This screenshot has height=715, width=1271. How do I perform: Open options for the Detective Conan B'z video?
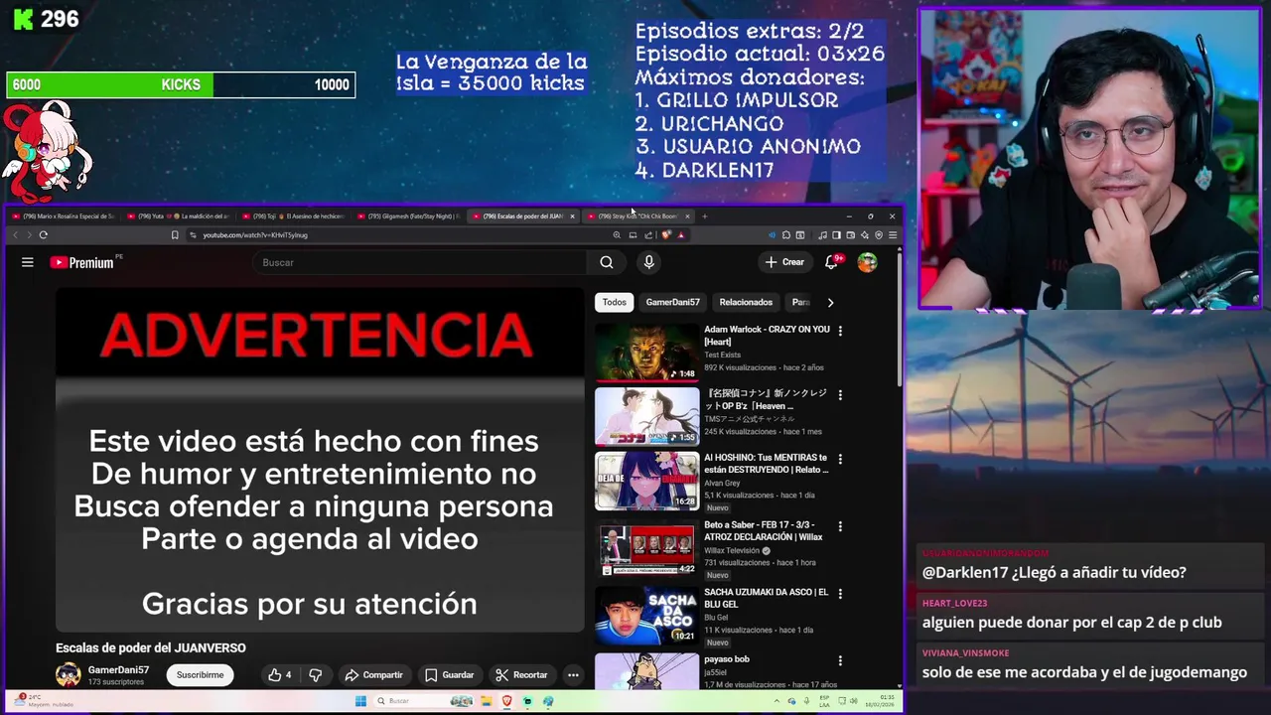pos(840,395)
